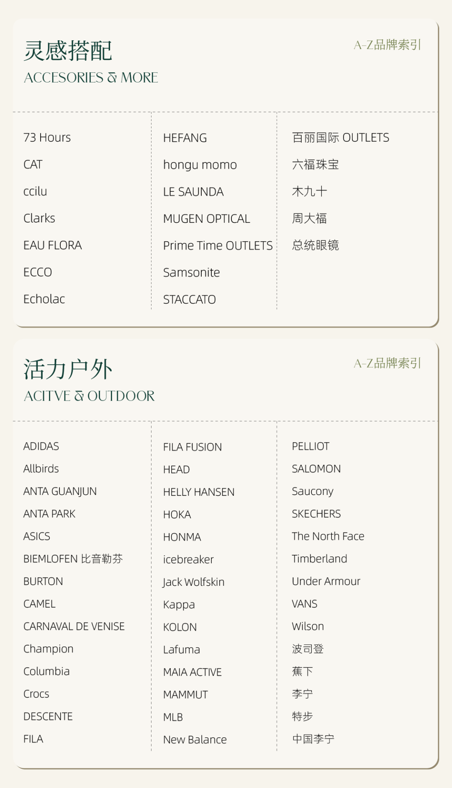452x788 pixels.
Task: Open A-Z brand index in accessories section
Action: 387,45
